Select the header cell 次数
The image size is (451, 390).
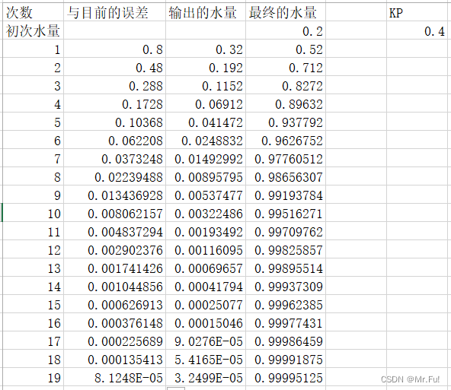pyautogui.click(x=33, y=12)
